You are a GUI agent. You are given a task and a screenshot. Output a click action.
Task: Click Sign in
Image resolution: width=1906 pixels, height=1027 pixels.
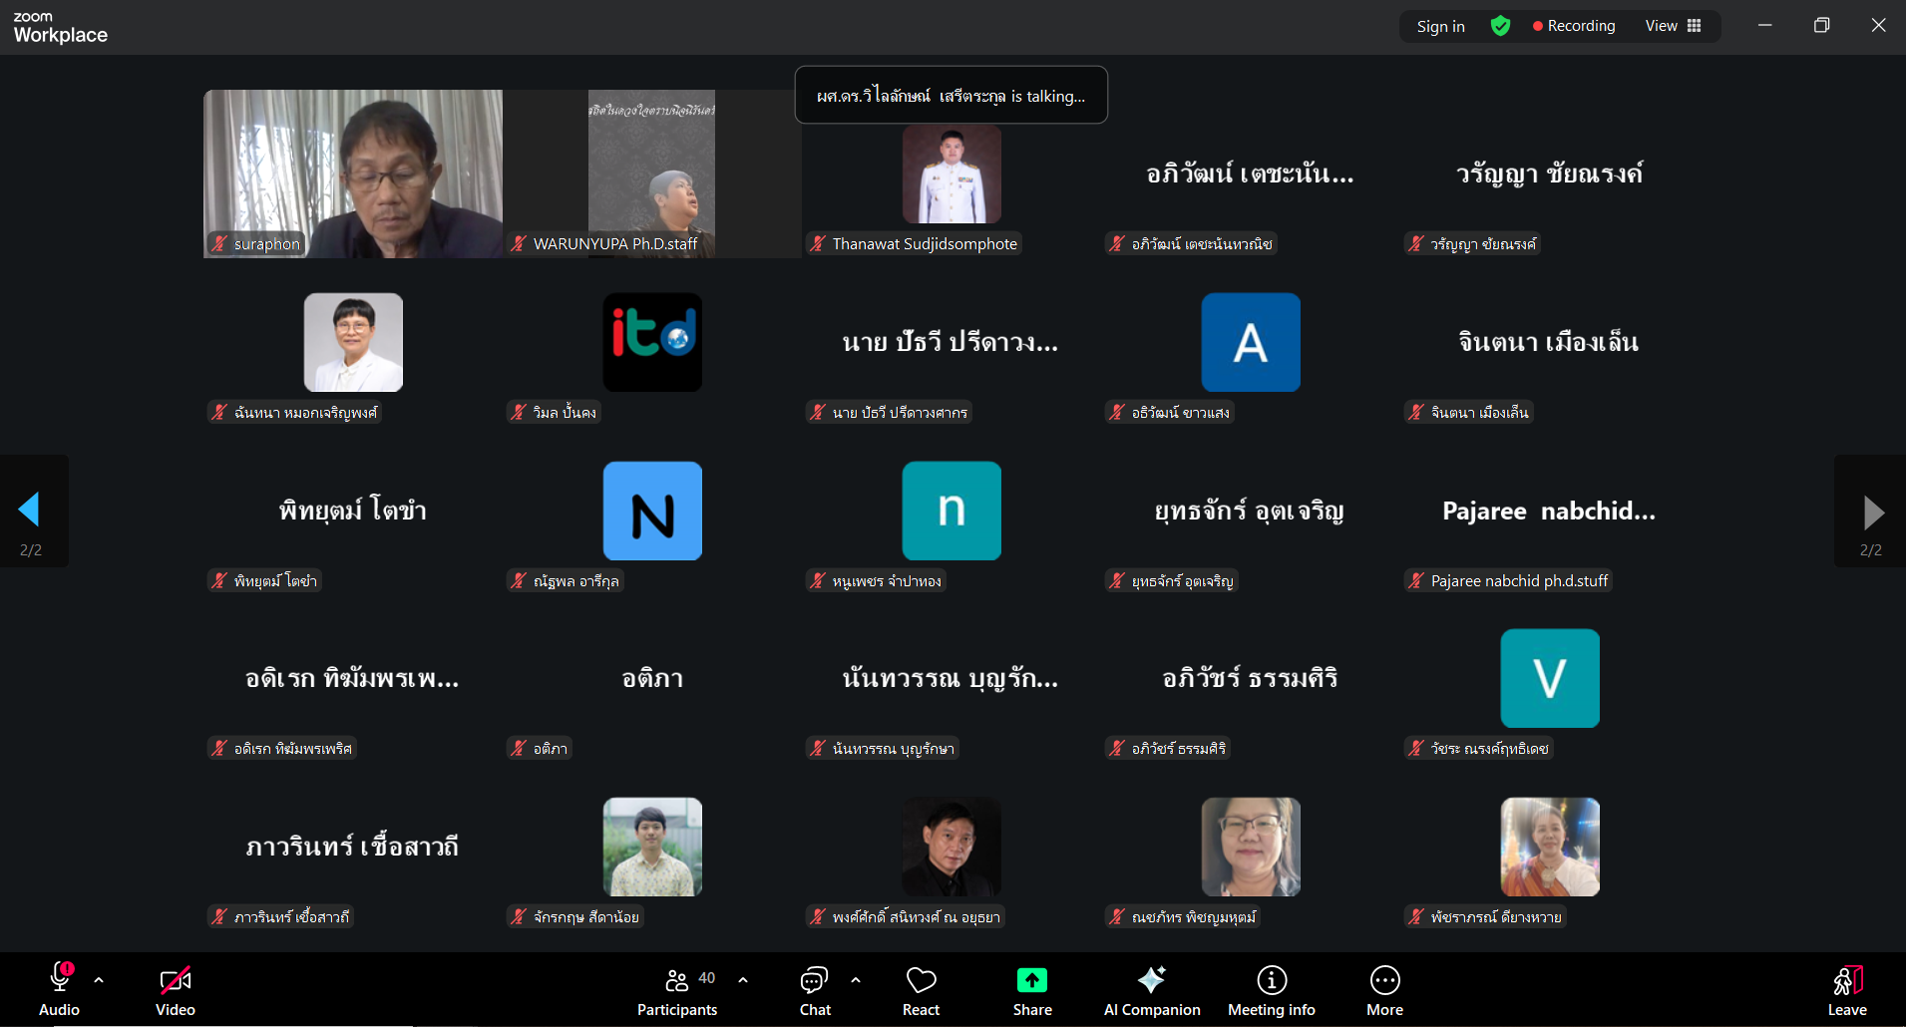tap(1440, 26)
